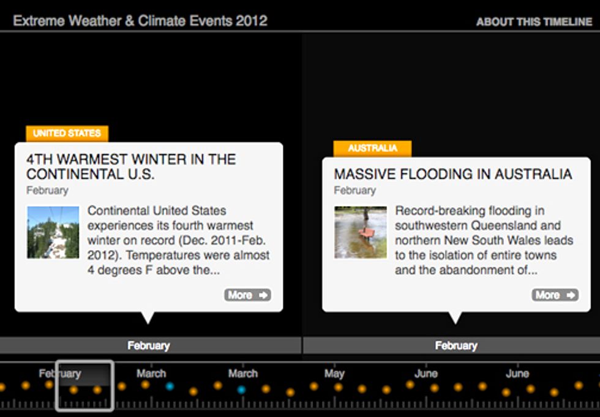Click the 'Extreme Weather & Climate Events 2012' title
The width and height of the screenshot is (600, 417).
pyautogui.click(x=140, y=21)
